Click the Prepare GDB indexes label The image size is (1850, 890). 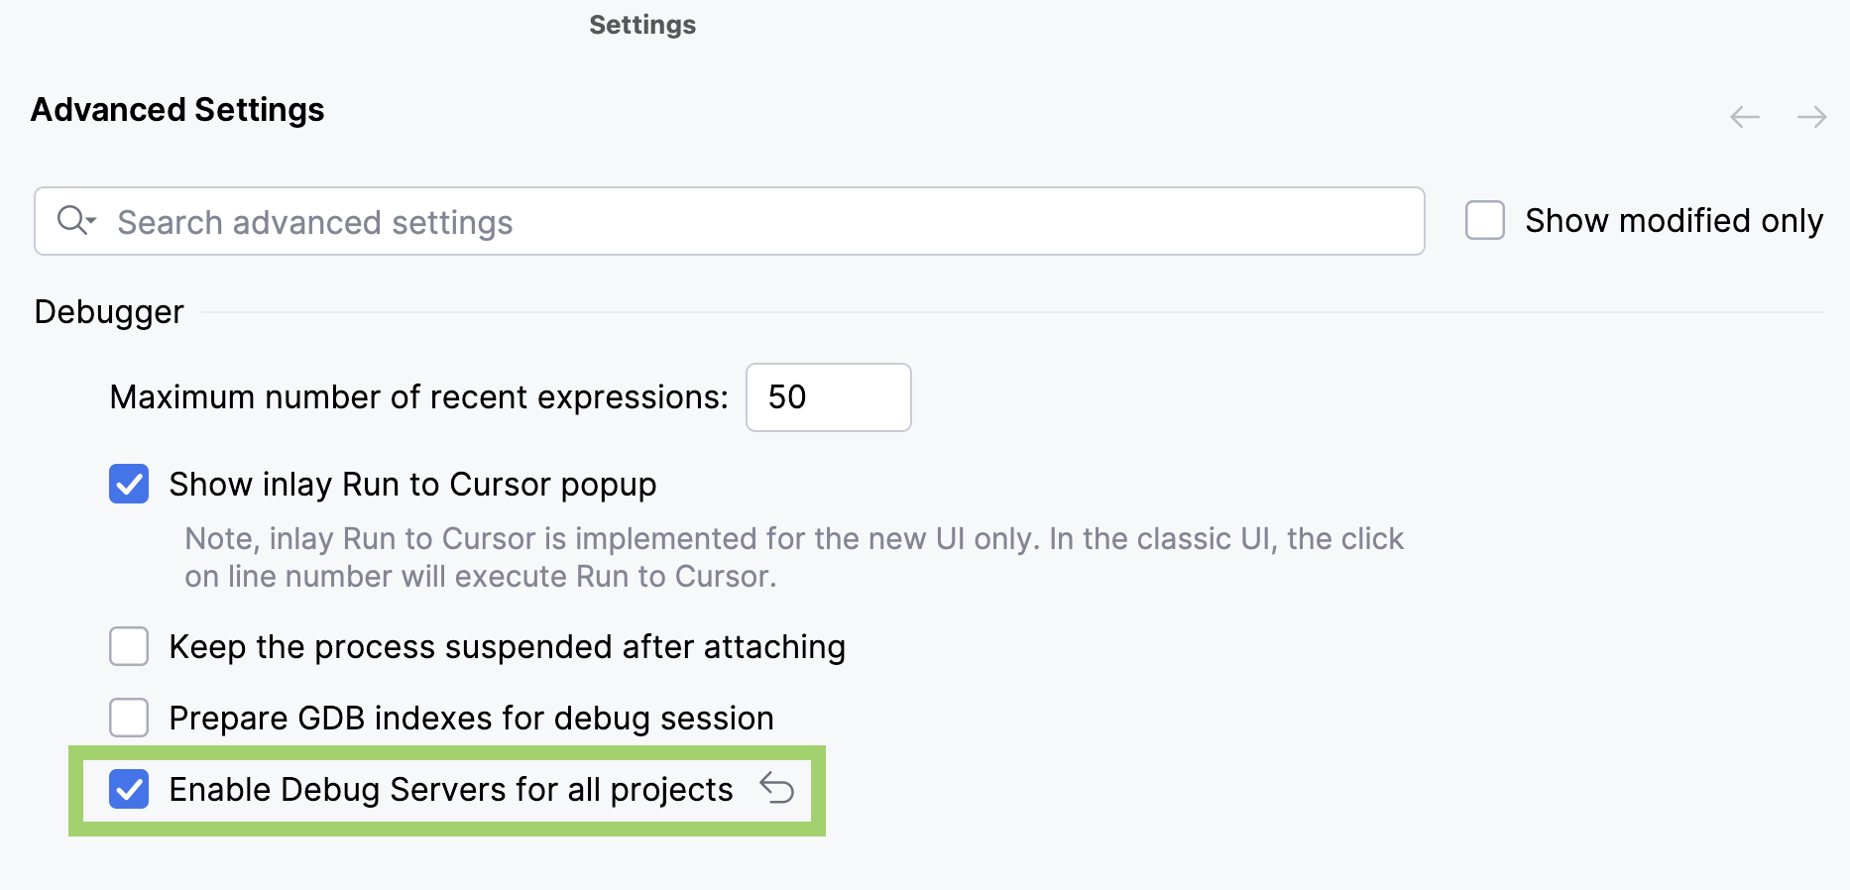point(471,718)
